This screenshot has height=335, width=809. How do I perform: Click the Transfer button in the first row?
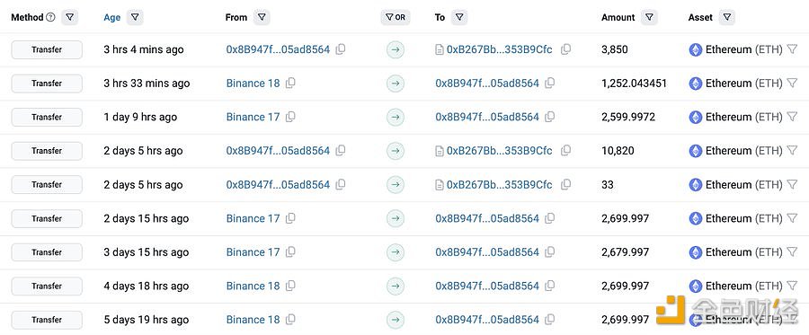[47, 49]
